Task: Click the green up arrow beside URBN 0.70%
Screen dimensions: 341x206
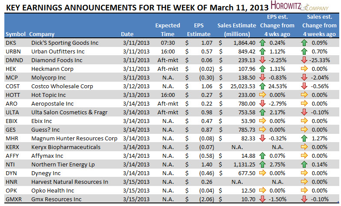Action: (x=304, y=51)
